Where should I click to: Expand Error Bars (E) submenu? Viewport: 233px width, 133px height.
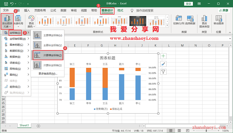tap(16, 63)
